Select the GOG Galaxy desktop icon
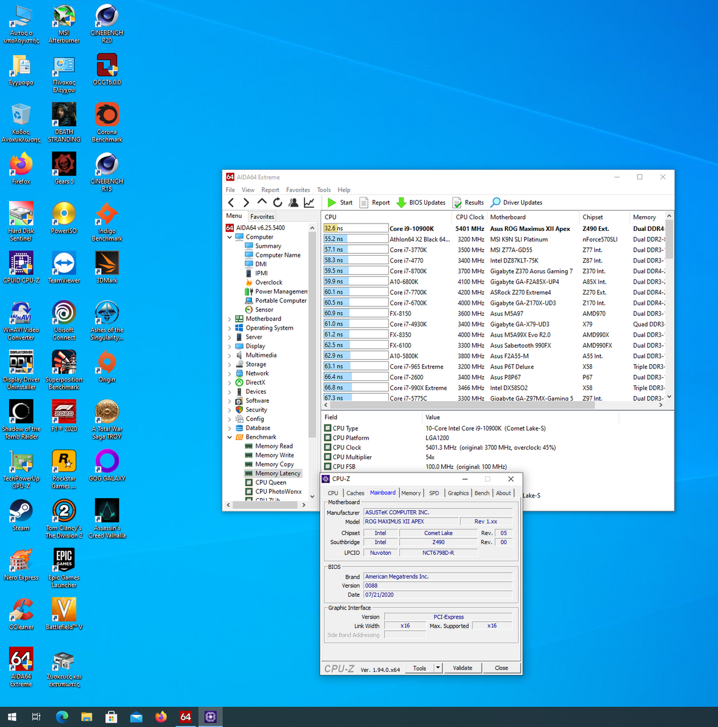The height and width of the screenshot is (727, 718). [x=107, y=465]
